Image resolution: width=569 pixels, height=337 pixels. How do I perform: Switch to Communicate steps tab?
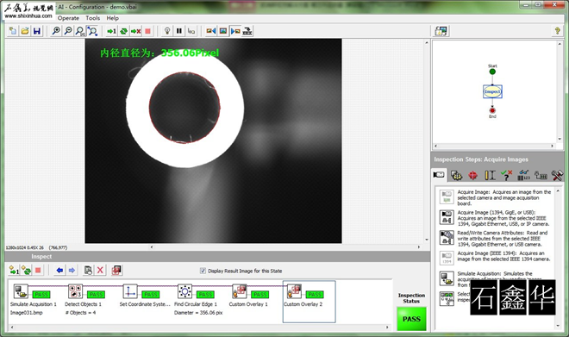(541, 175)
